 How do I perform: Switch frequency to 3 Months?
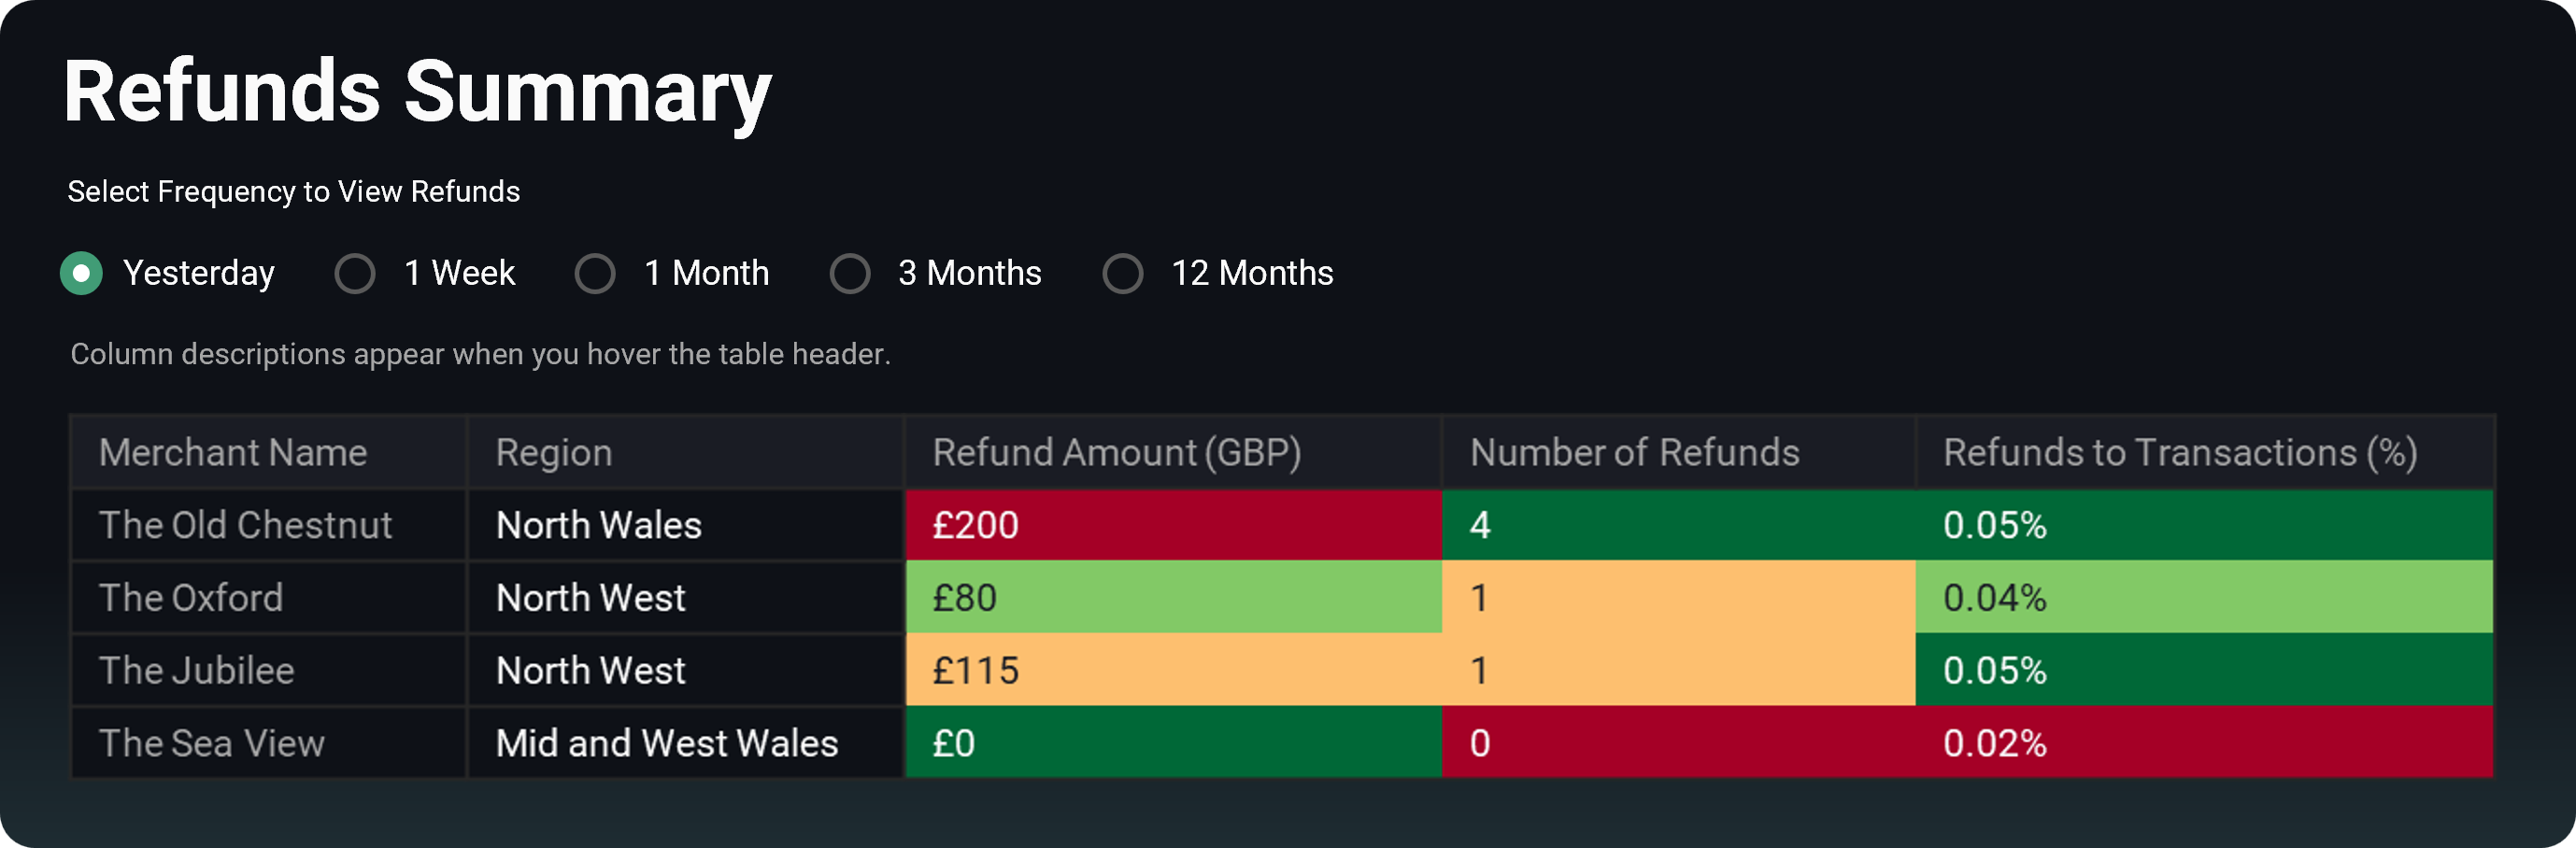point(850,273)
